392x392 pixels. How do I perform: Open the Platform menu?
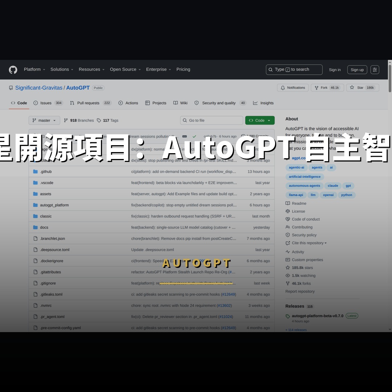point(34,69)
